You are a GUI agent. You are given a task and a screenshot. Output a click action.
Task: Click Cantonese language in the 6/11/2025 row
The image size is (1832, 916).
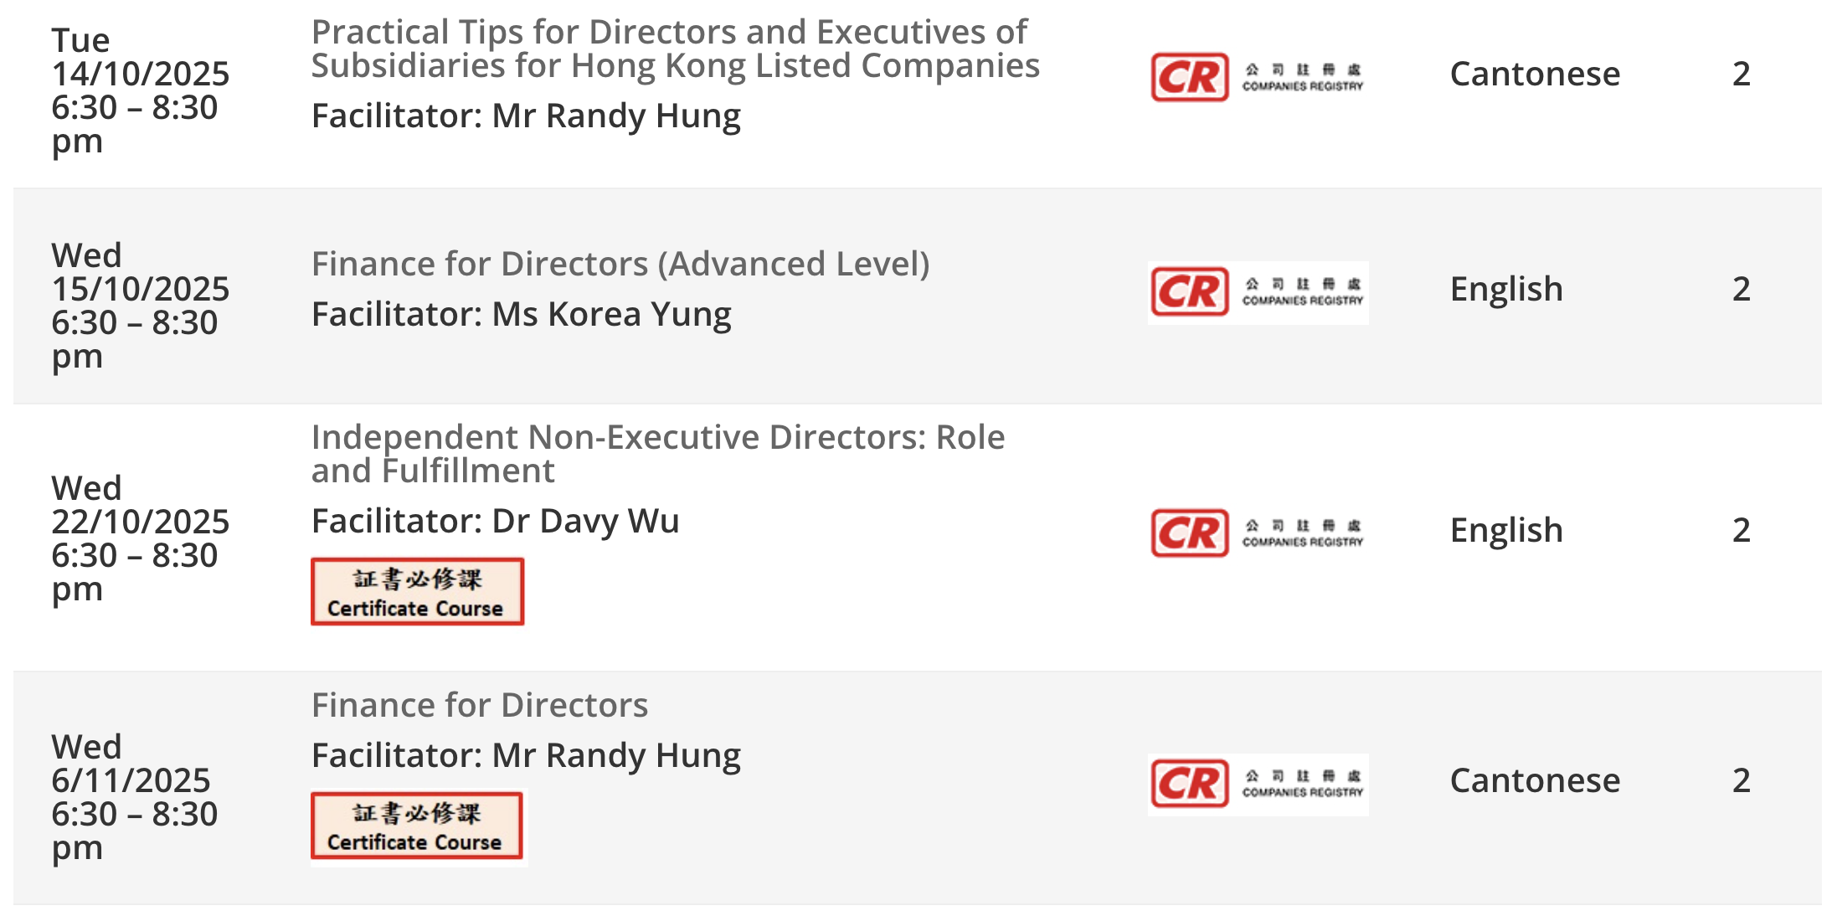1535,780
